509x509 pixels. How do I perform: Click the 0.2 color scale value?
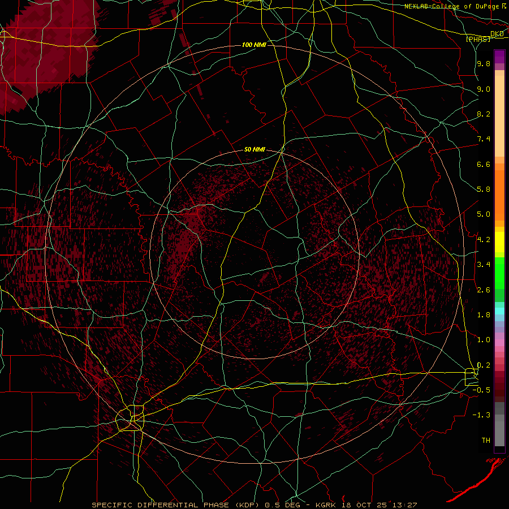click(x=484, y=365)
